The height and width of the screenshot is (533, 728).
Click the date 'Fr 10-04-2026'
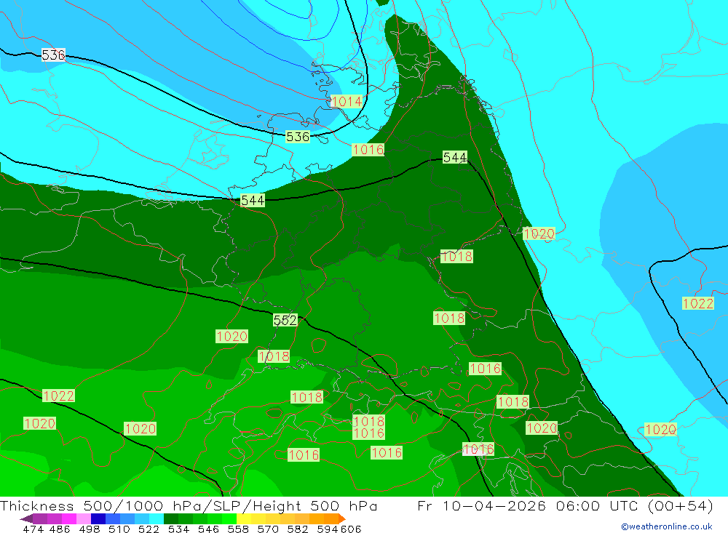[481, 505]
